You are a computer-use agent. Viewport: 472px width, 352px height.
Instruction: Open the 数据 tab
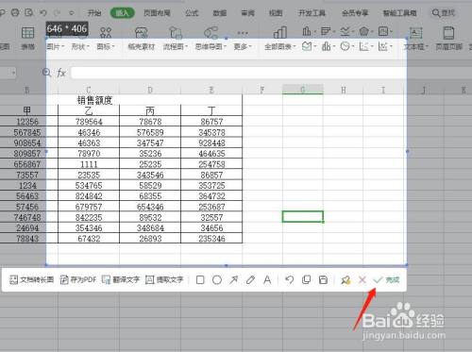[220, 13]
